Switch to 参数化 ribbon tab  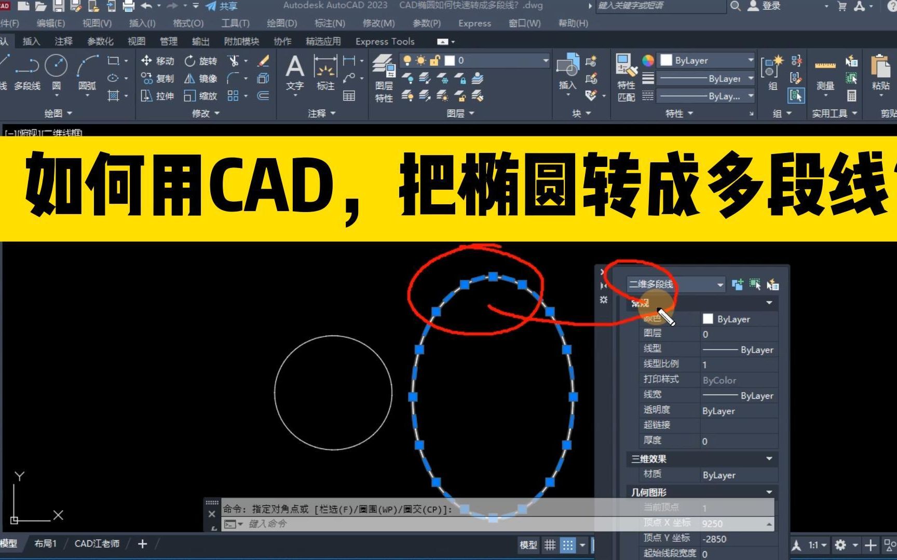point(100,41)
